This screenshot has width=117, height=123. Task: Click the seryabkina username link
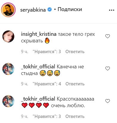click(33, 10)
